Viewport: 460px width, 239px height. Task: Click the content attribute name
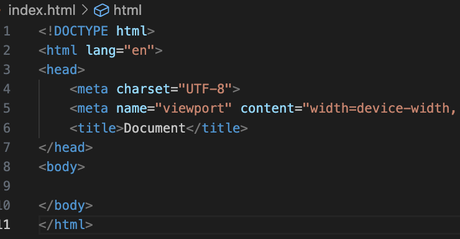pyautogui.click(x=267, y=108)
